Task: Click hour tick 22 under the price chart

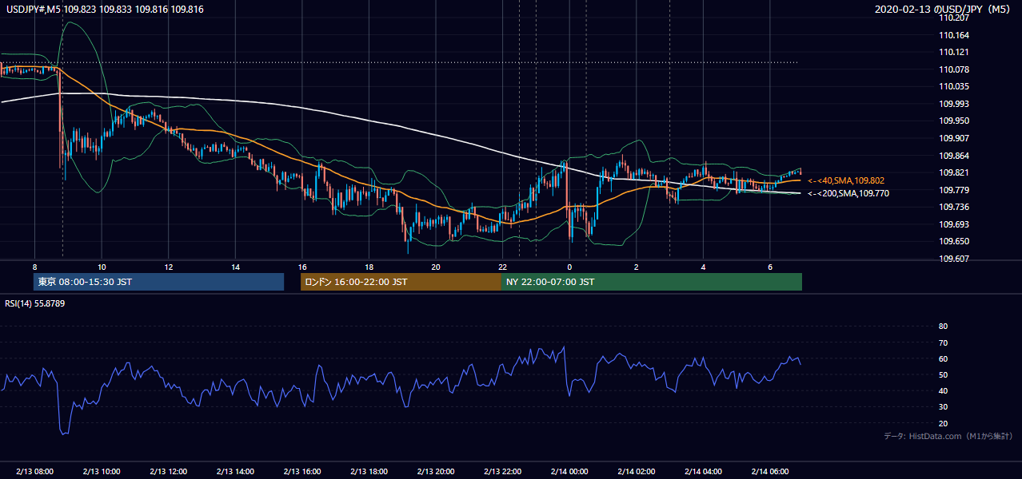Action: point(502,267)
